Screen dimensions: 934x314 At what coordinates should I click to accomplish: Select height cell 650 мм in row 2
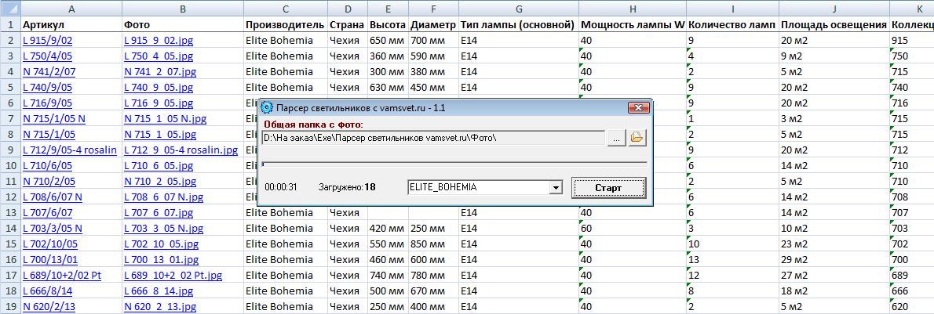388,41
